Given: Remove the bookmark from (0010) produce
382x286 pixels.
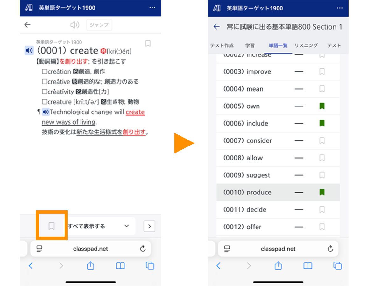Looking at the screenshot, I should coord(322,192).
